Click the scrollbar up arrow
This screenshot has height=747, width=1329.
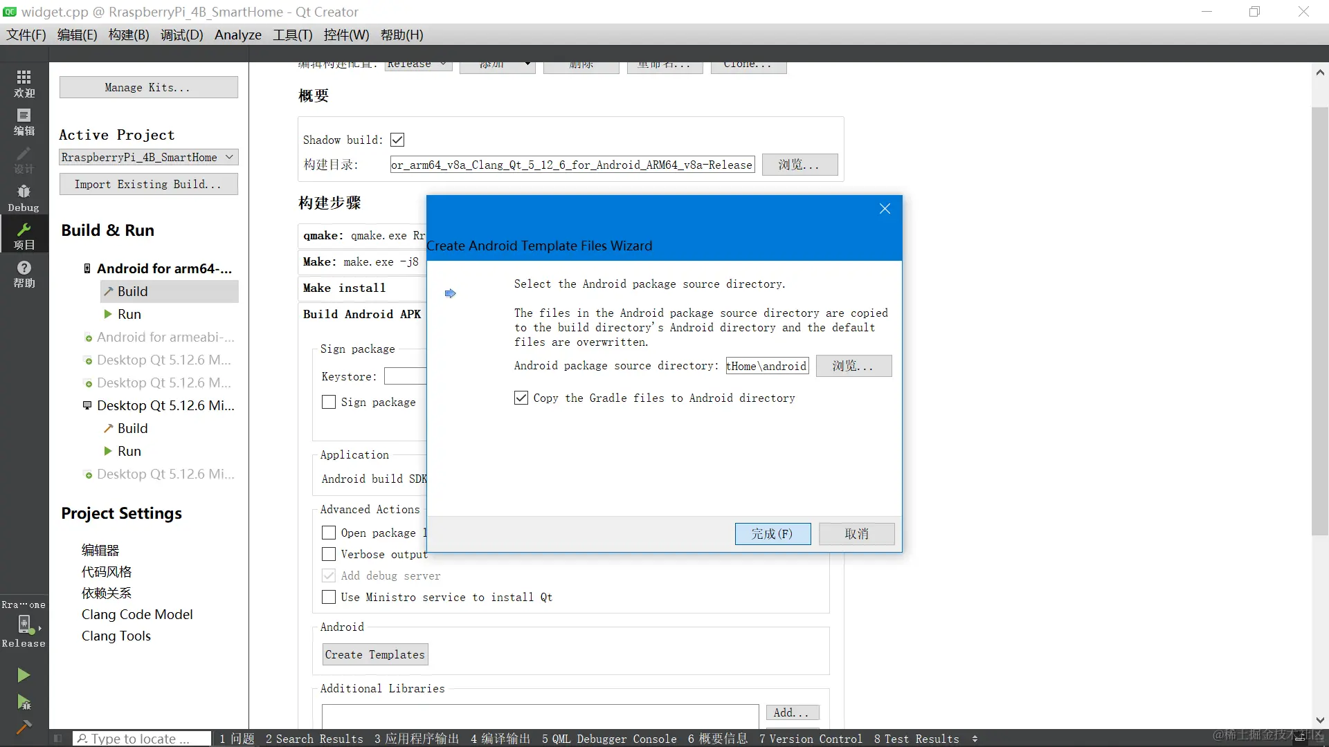1320,72
